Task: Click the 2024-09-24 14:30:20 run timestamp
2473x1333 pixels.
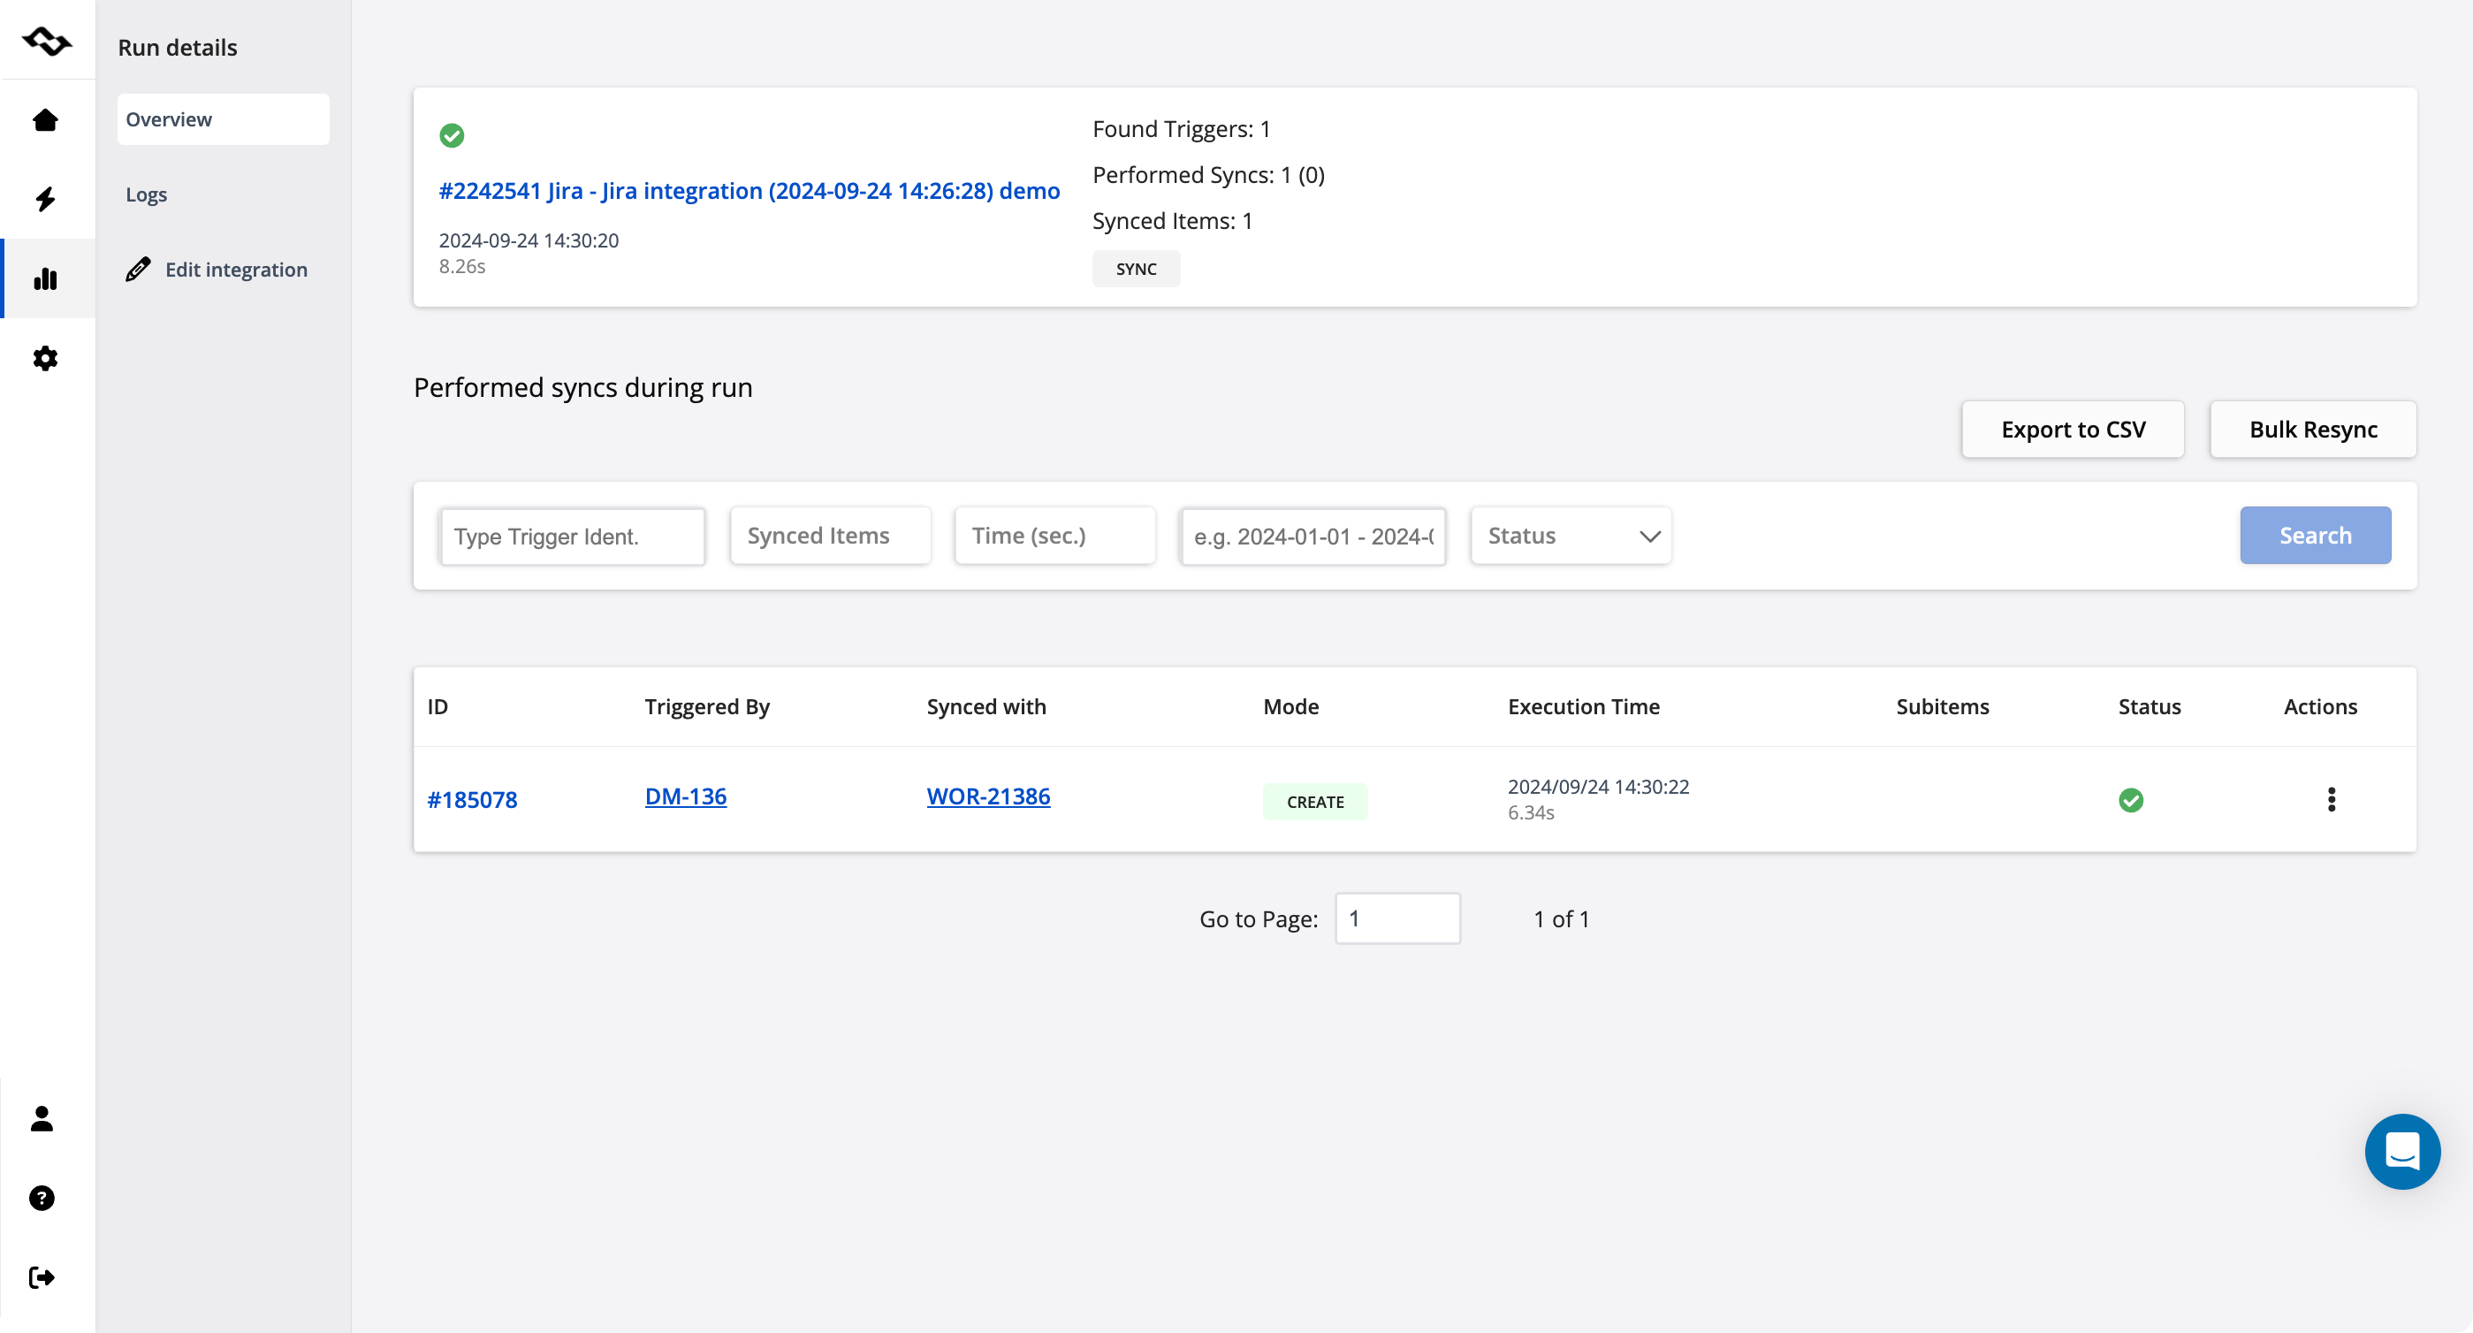Action: [528, 241]
